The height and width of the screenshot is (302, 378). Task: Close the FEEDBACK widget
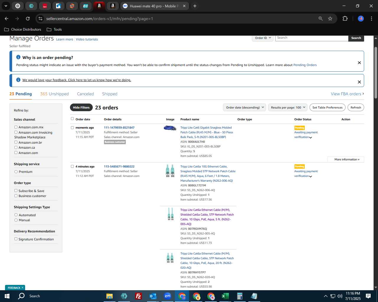[x=22, y=288]
